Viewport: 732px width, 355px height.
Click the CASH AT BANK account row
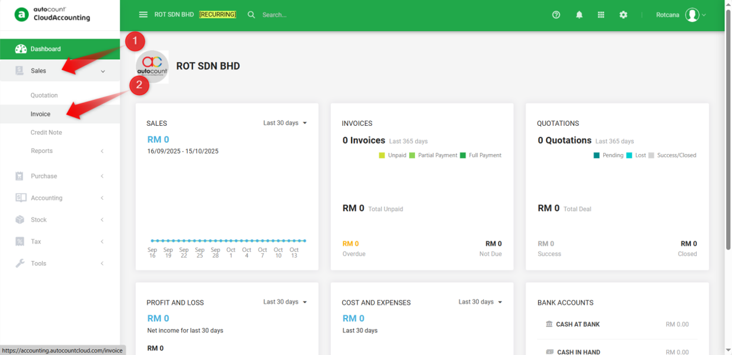pos(617,324)
